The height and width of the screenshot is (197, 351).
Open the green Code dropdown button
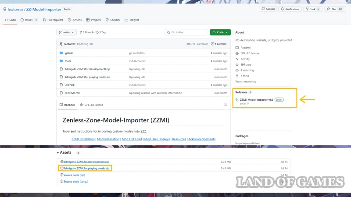pos(220,32)
